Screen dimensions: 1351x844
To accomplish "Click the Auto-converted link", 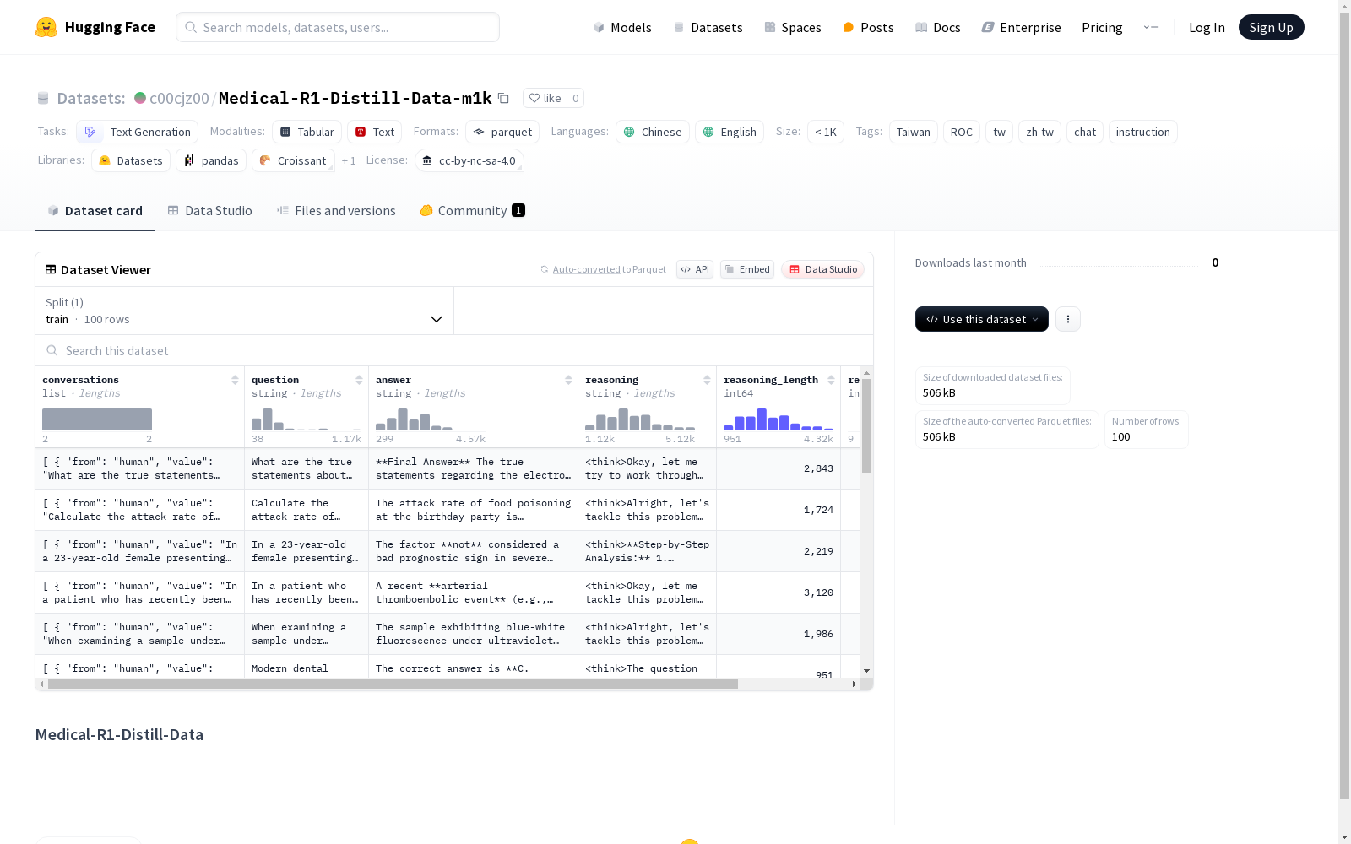I will (x=586, y=269).
